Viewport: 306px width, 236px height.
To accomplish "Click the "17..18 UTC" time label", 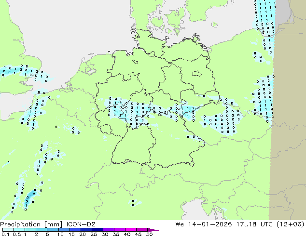I will [x=255, y=224].
